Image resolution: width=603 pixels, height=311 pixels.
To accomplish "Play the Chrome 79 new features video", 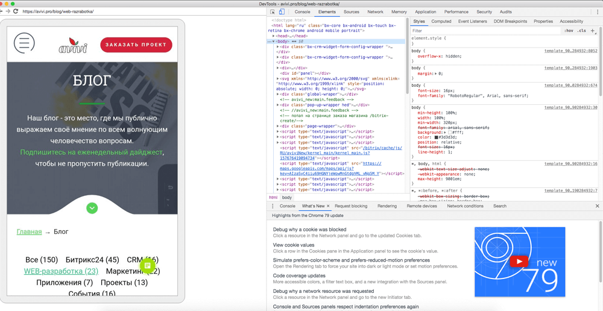I will pyautogui.click(x=520, y=262).
